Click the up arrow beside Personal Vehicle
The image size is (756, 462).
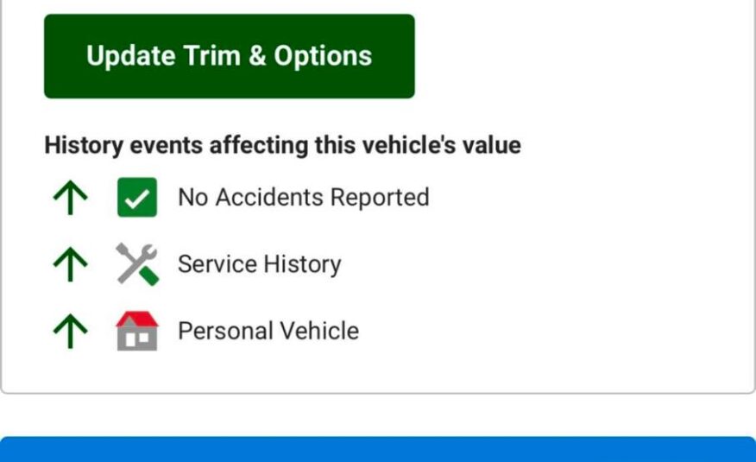(x=71, y=331)
